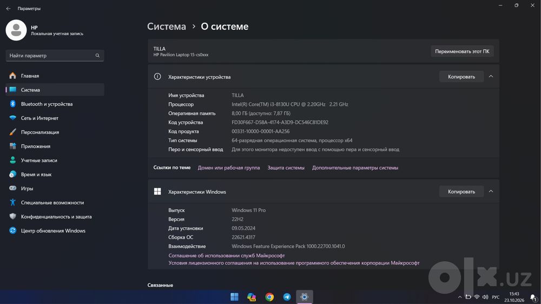Image resolution: width=541 pixels, height=304 pixels.
Task: Copy device specifications with Копировать
Action: [x=461, y=77]
